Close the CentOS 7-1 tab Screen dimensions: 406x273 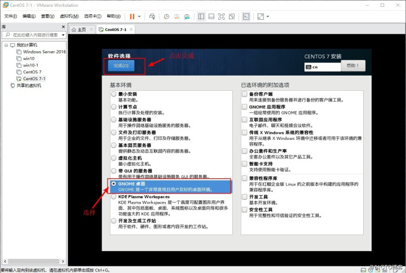(131, 29)
